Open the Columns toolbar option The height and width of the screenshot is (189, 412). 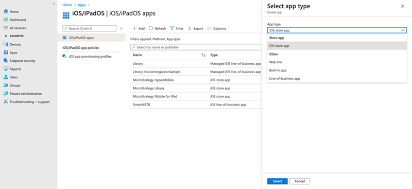click(x=216, y=28)
